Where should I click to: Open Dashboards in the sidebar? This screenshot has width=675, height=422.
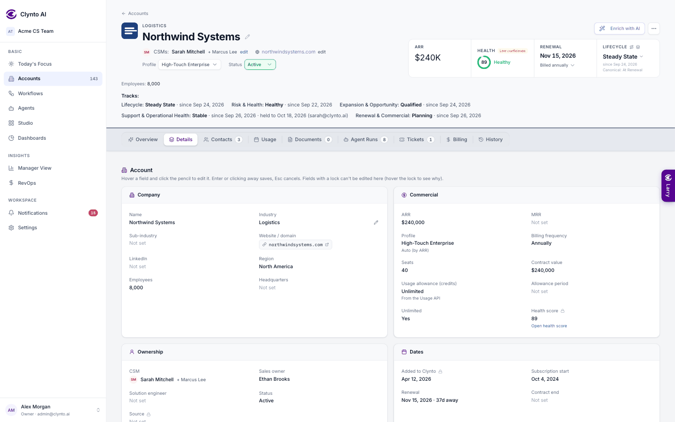click(x=53, y=138)
